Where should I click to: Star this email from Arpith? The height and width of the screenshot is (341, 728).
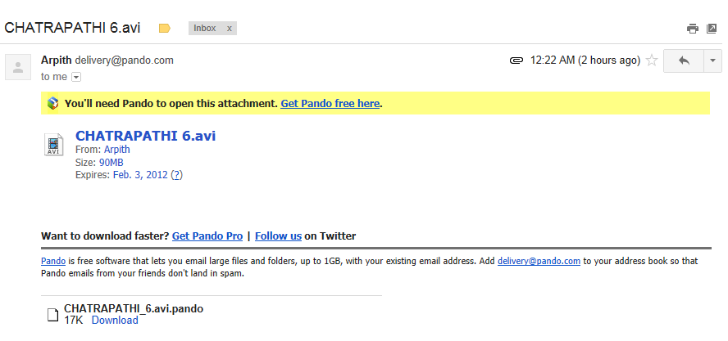pyautogui.click(x=652, y=61)
